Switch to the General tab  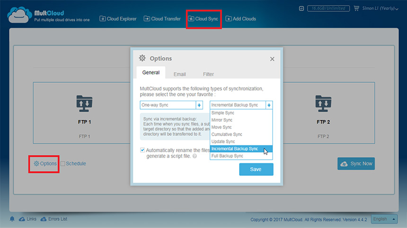pos(151,73)
